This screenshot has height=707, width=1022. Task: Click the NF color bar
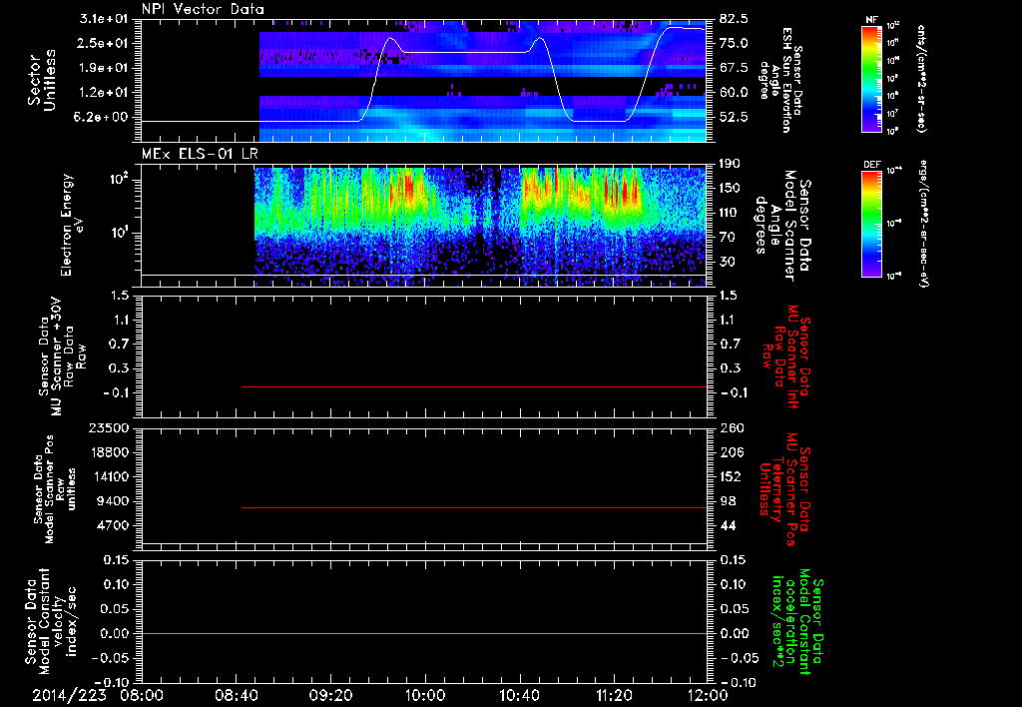[x=872, y=78]
